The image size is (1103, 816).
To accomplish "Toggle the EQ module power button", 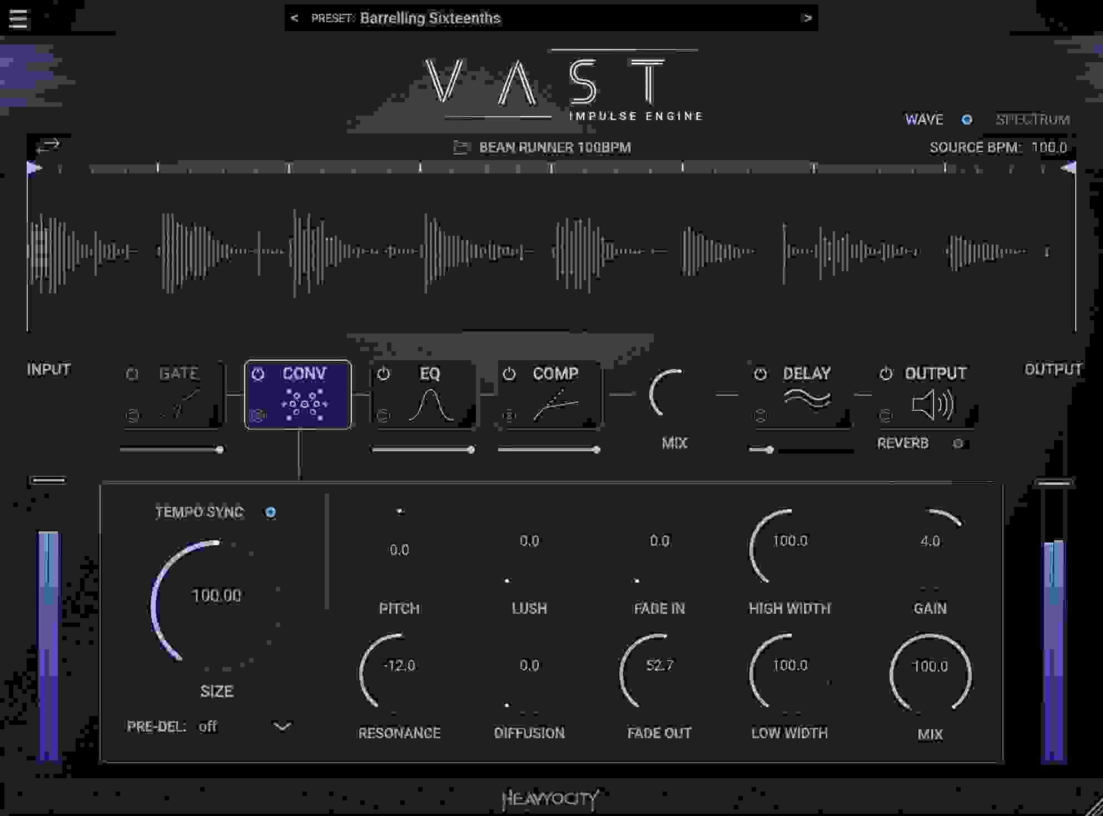I will pyautogui.click(x=384, y=374).
